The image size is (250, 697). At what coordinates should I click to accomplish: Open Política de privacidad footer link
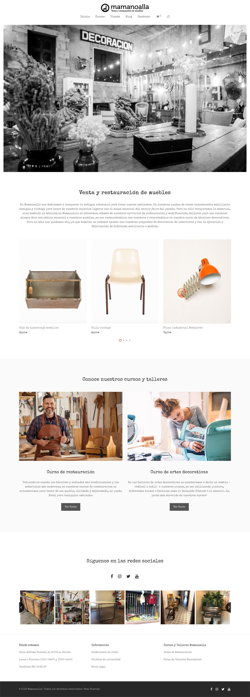(x=106, y=659)
